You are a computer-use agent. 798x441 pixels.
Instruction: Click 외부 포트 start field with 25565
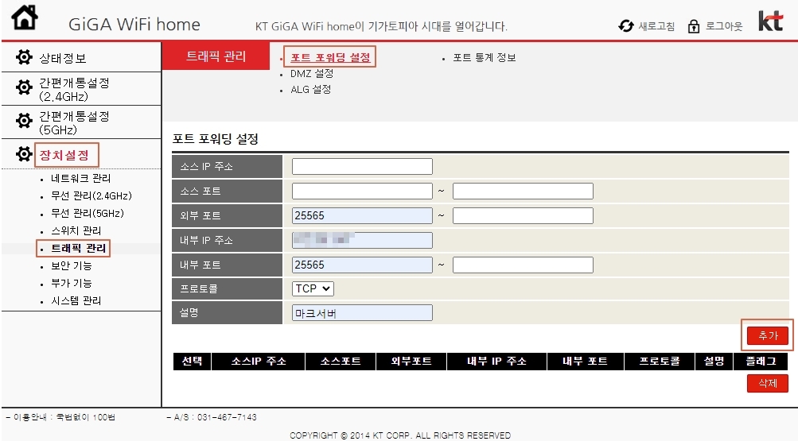[362, 215]
